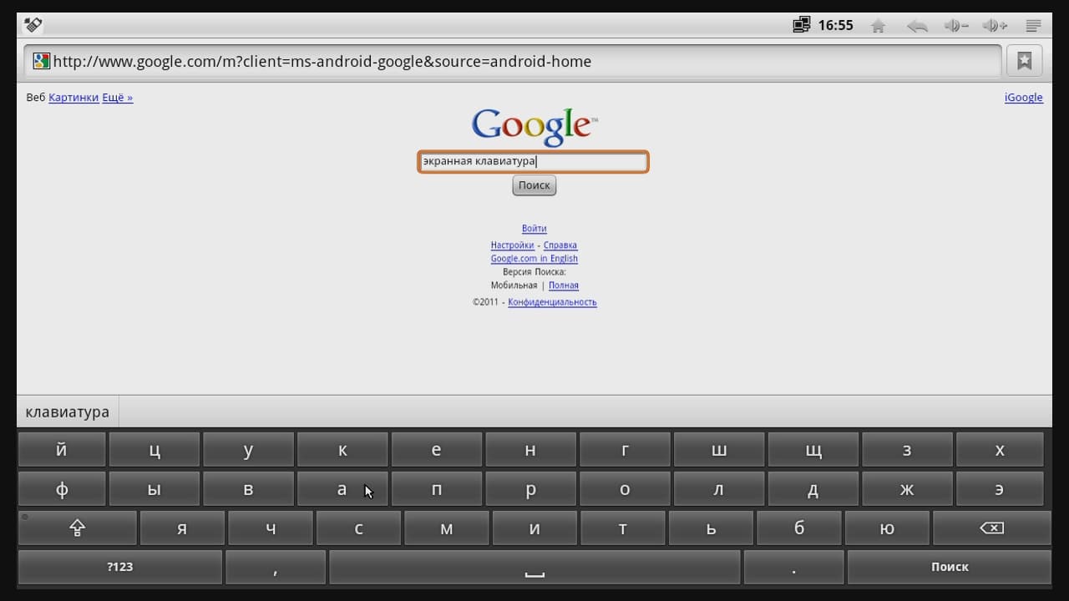This screenshot has width=1069, height=601.
Task: Tap the с key
Action: tap(358, 528)
